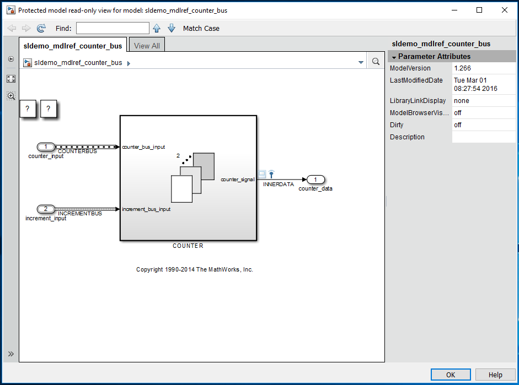Switch to the View All tab
519x385 pixels.
point(147,46)
